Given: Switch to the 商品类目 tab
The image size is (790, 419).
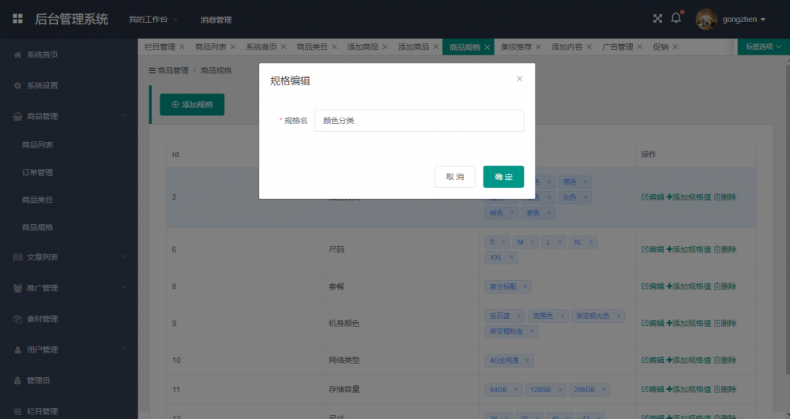Looking at the screenshot, I should pyautogui.click(x=312, y=47).
